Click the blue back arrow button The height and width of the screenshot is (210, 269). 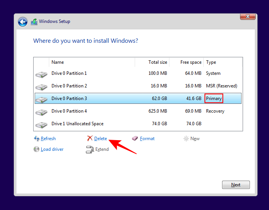[23, 22]
